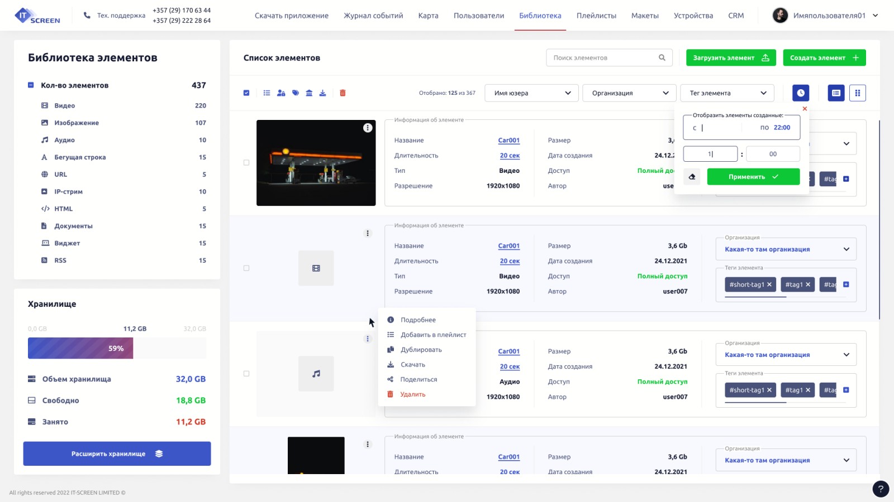
Task: Click Расширить хранилище button
Action: coord(117,453)
